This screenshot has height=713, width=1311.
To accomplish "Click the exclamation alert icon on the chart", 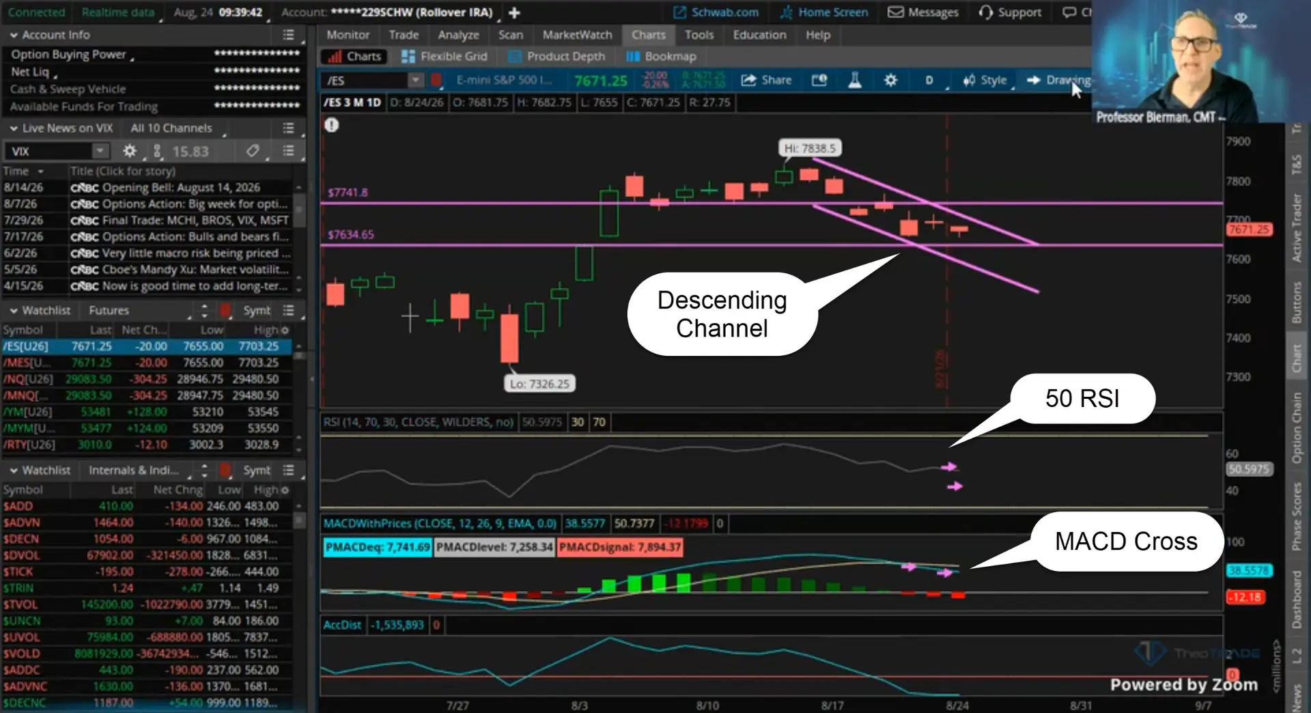I will tap(332, 125).
